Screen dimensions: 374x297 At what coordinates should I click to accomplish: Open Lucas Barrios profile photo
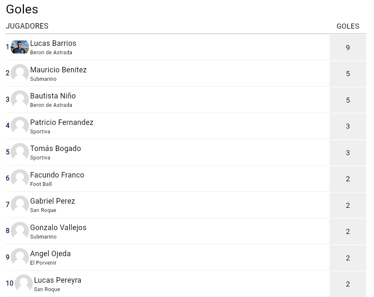click(20, 47)
